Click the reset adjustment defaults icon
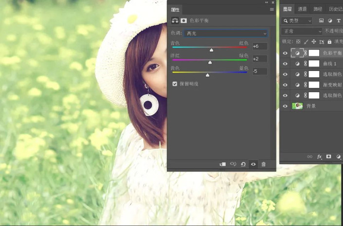Image resolution: width=343 pixels, height=226 pixels. pyautogui.click(x=243, y=164)
